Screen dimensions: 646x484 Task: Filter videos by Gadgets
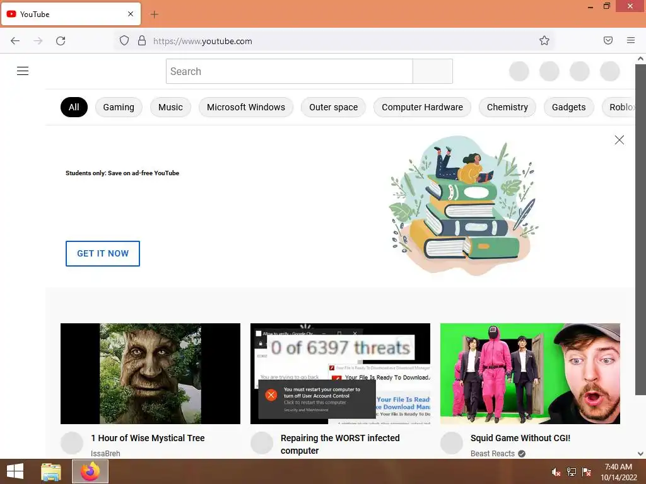pos(568,107)
